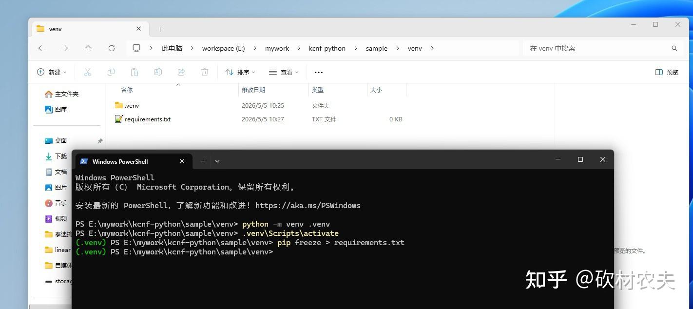Screen dimensions: 693x309
Task: Click sample breadcrumb in address bar
Action: point(377,48)
